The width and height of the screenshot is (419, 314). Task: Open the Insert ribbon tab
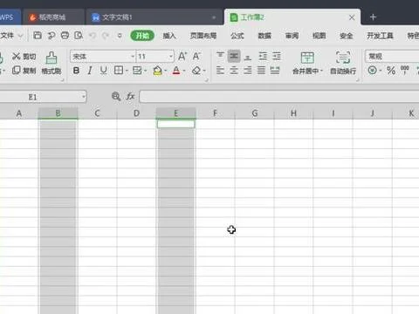click(169, 36)
